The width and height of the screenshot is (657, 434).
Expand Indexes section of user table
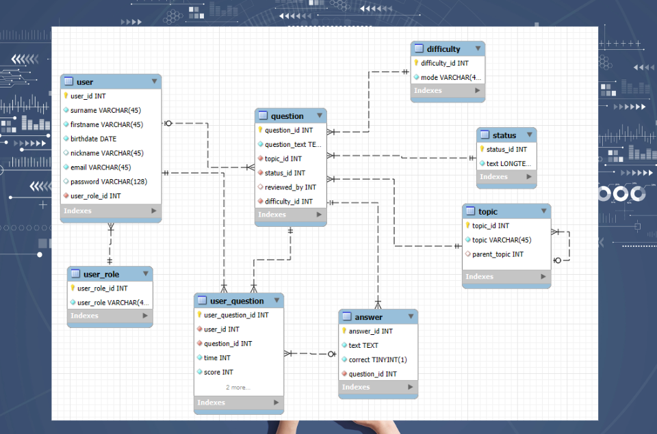click(x=153, y=211)
